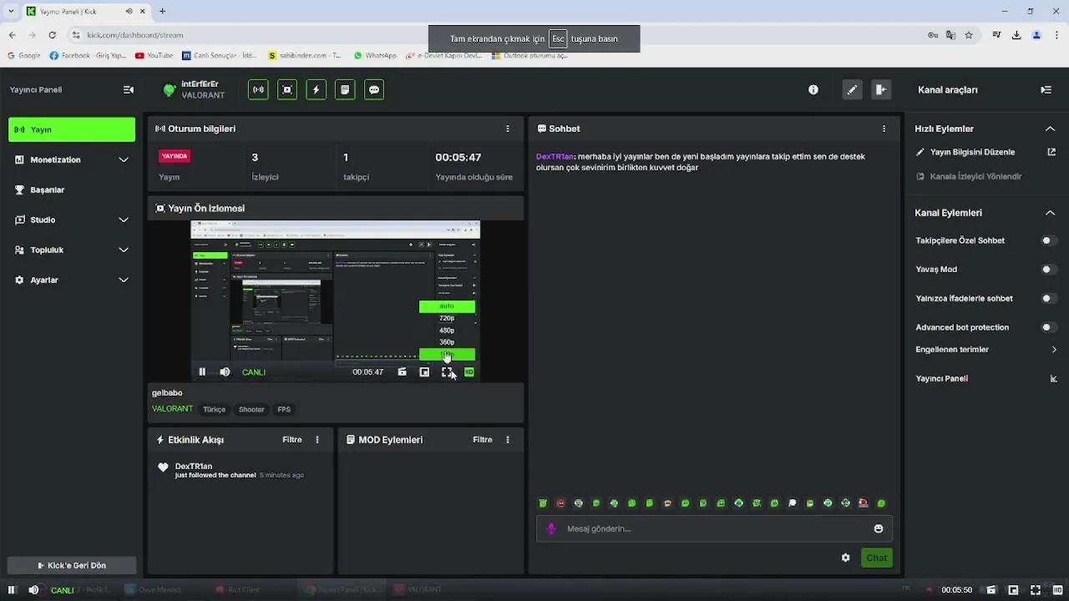Enable Yavaş Mod toggle
This screenshot has height=601, width=1069.
pyautogui.click(x=1048, y=270)
